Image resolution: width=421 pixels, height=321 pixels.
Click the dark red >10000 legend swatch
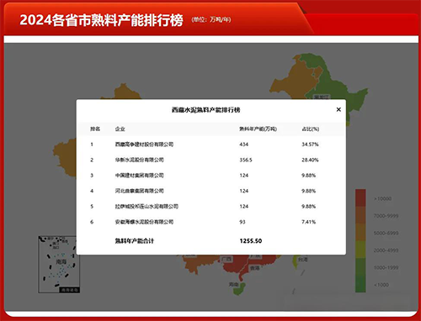tap(360, 197)
